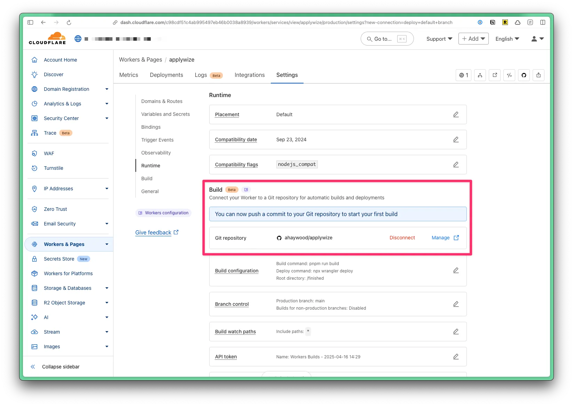
Task: Edit the API token pencil icon
Action: pos(456,357)
